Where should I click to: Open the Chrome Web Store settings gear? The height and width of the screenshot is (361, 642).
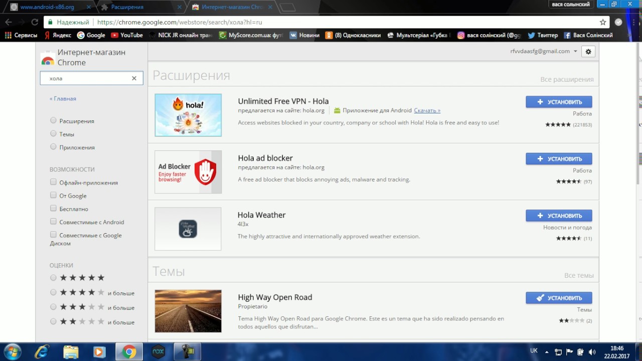coord(588,51)
